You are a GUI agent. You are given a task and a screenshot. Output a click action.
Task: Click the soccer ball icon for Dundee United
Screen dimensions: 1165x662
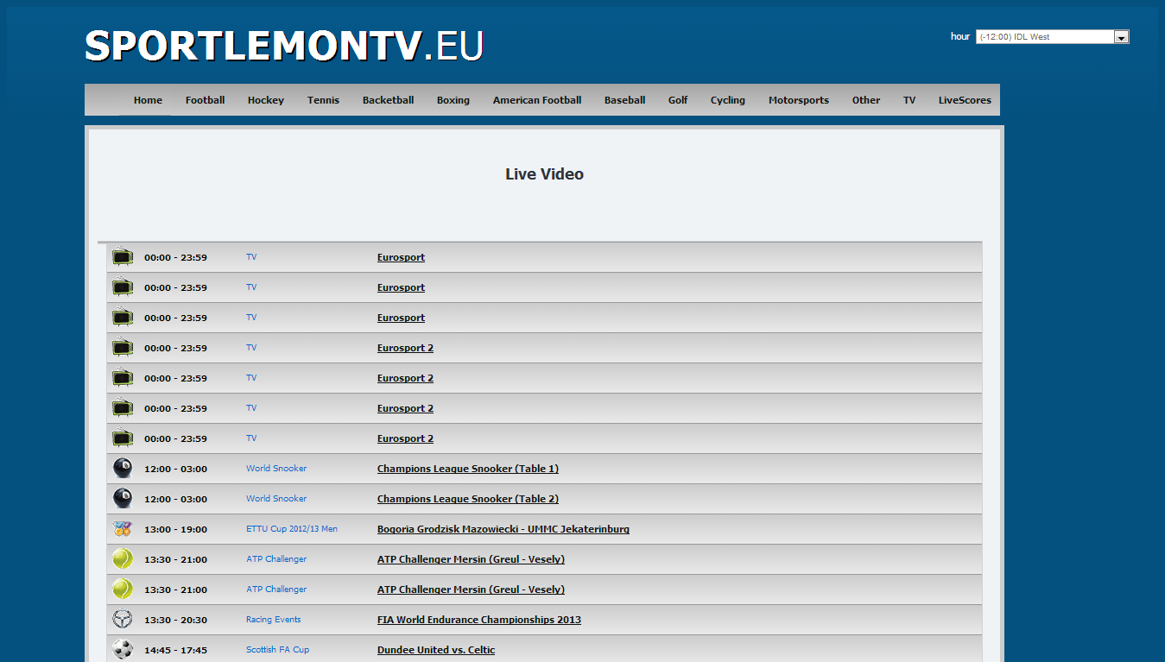click(123, 649)
